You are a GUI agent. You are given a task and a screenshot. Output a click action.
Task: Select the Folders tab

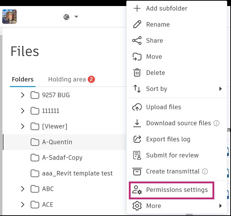[22, 79]
